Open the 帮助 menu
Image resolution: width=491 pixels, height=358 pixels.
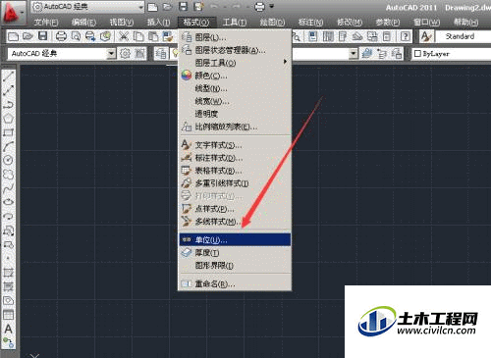point(465,23)
